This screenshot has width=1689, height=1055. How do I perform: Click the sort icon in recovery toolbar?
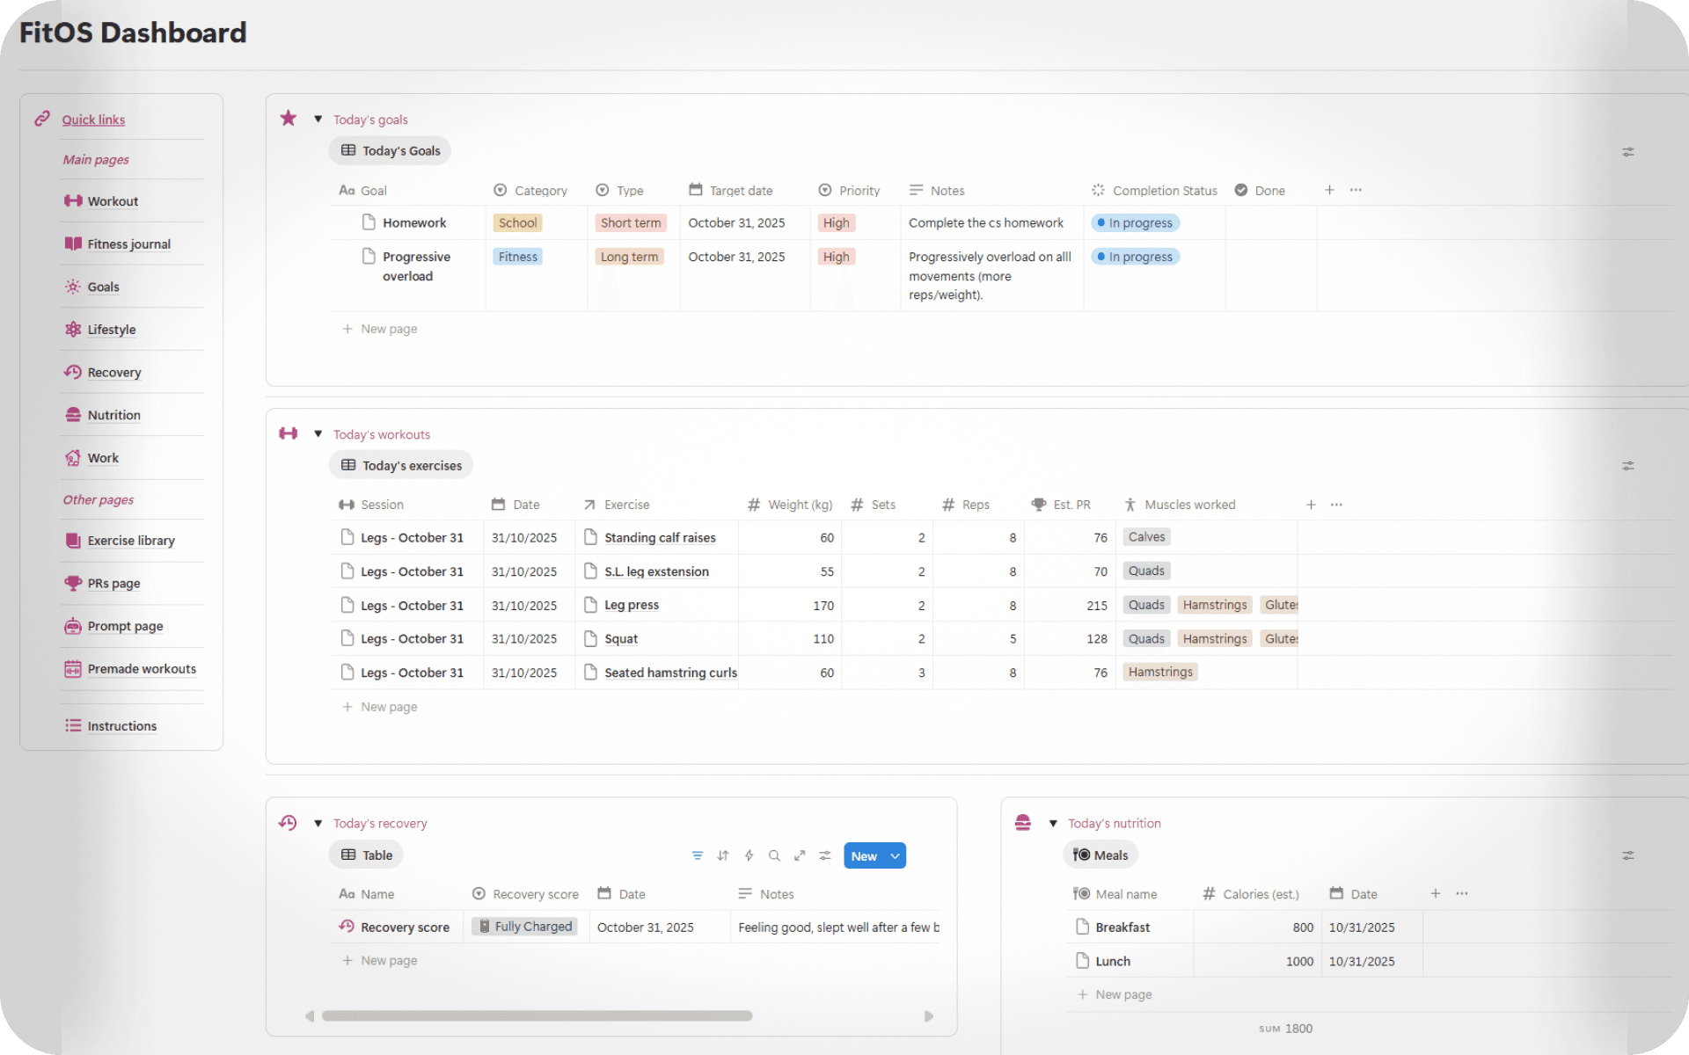[x=723, y=855]
